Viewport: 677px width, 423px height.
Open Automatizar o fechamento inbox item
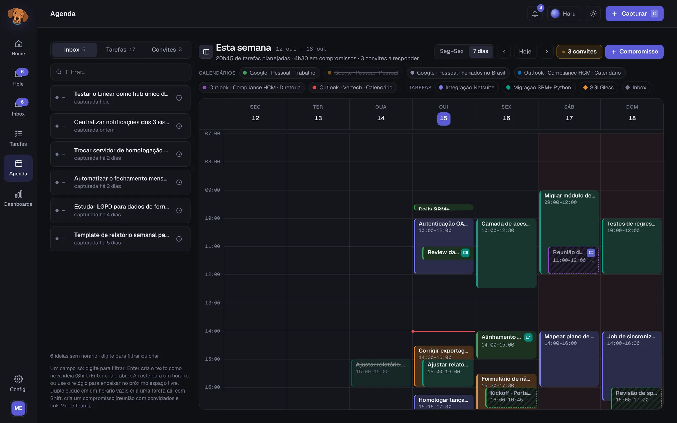coord(121,182)
